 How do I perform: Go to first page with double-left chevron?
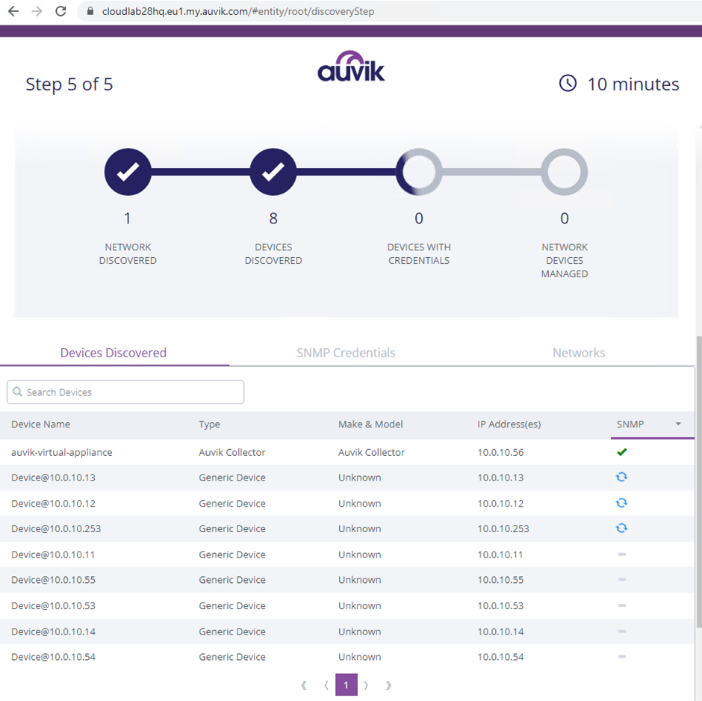tap(304, 685)
